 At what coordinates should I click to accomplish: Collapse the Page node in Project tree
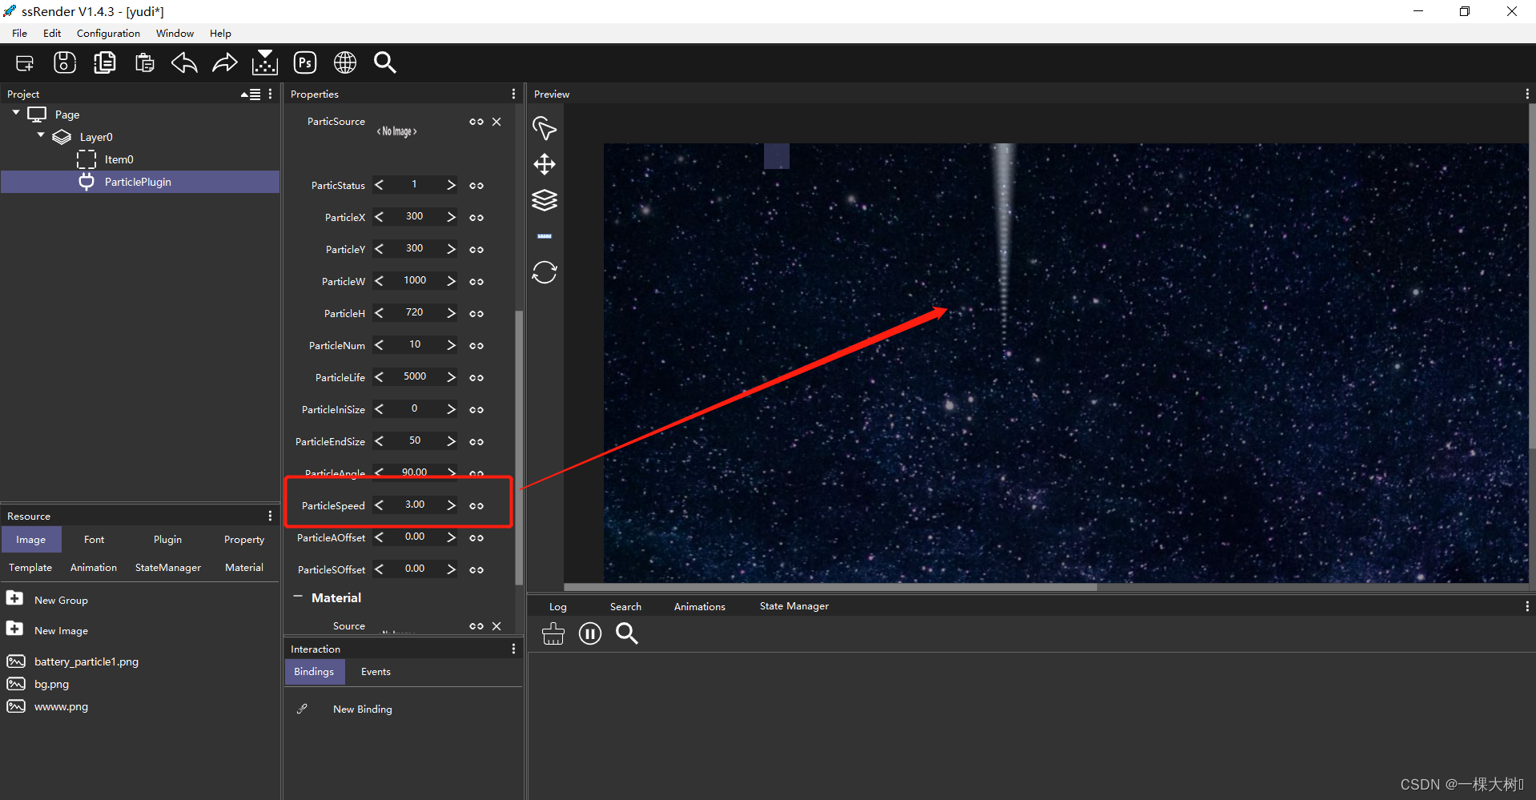click(x=14, y=112)
